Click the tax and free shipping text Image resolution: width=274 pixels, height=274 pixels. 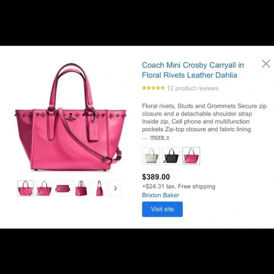(x=179, y=186)
